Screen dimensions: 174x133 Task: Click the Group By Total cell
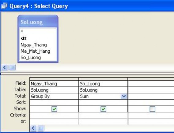(x=54, y=96)
